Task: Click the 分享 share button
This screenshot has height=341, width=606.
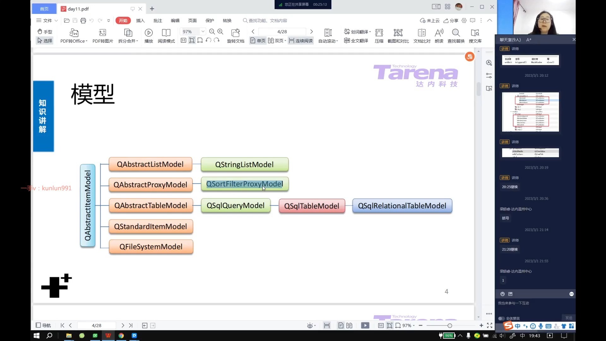Action: 451,21
